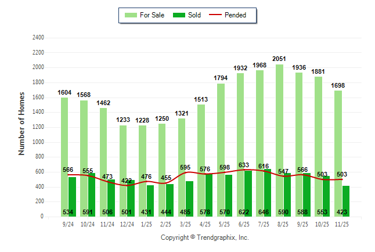The image size is (375, 252).
Task: Click the Sold dark green legend swatch
Action: pyautogui.click(x=178, y=15)
